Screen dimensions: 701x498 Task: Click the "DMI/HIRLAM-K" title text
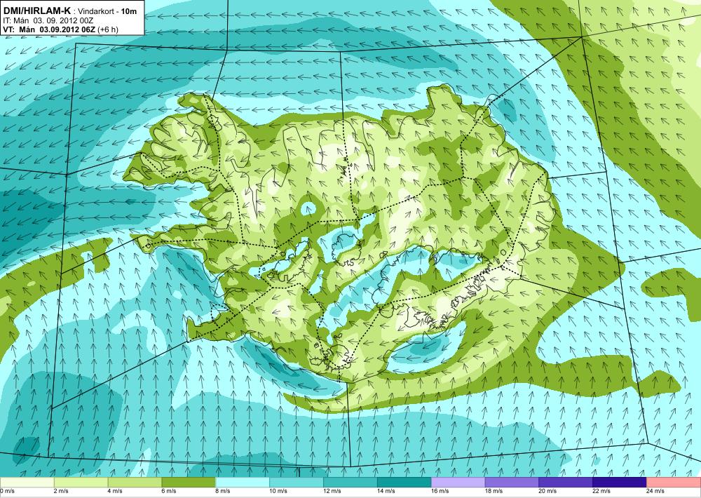coord(36,11)
